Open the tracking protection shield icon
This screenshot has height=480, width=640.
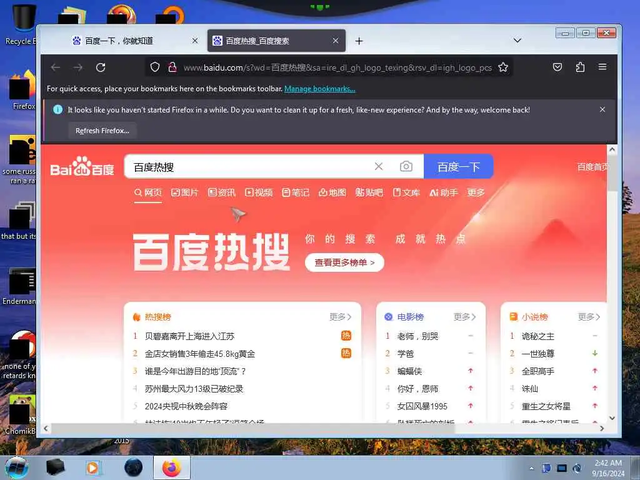155,67
